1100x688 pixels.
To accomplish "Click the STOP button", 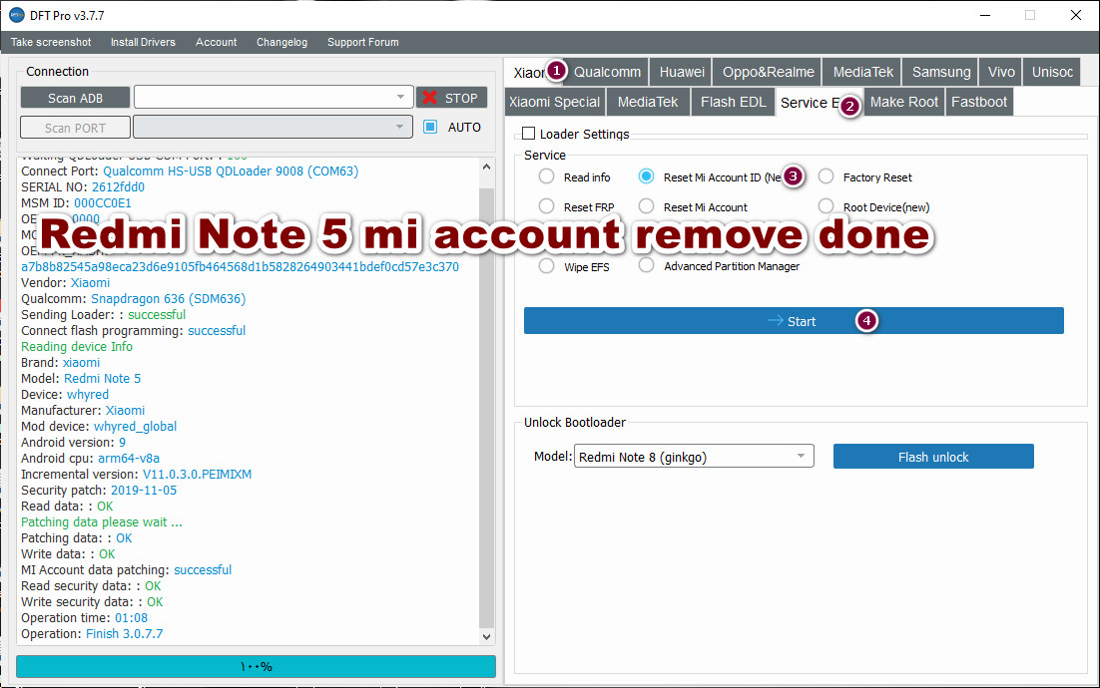I will pyautogui.click(x=452, y=98).
